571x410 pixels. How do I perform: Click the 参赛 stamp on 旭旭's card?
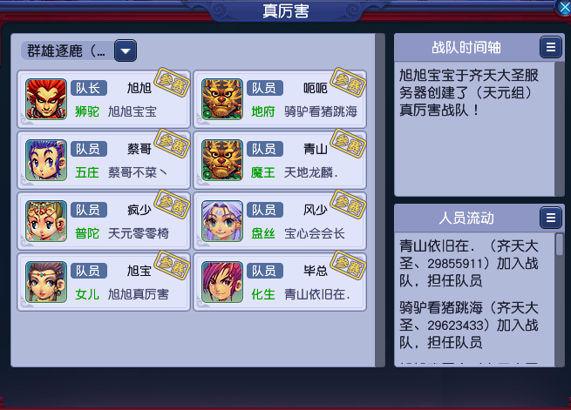[x=173, y=82]
